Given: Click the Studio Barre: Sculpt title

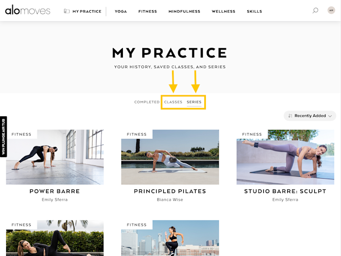Looking at the screenshot, I should (285, 191).
